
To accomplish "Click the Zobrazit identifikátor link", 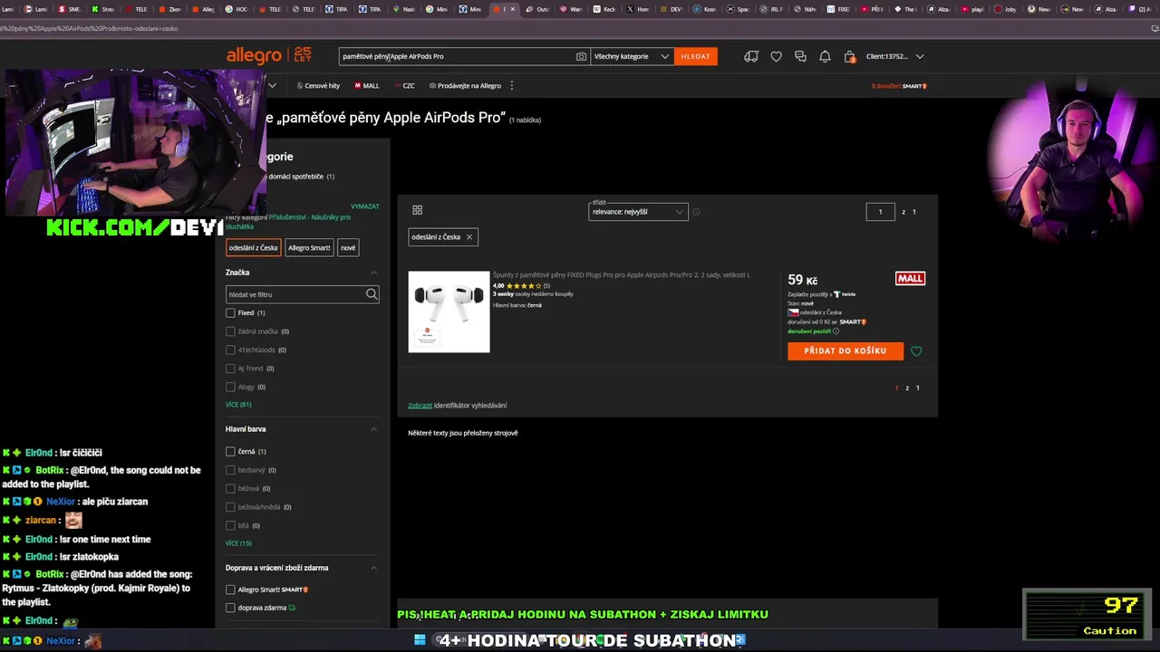I will pos(420,406).
